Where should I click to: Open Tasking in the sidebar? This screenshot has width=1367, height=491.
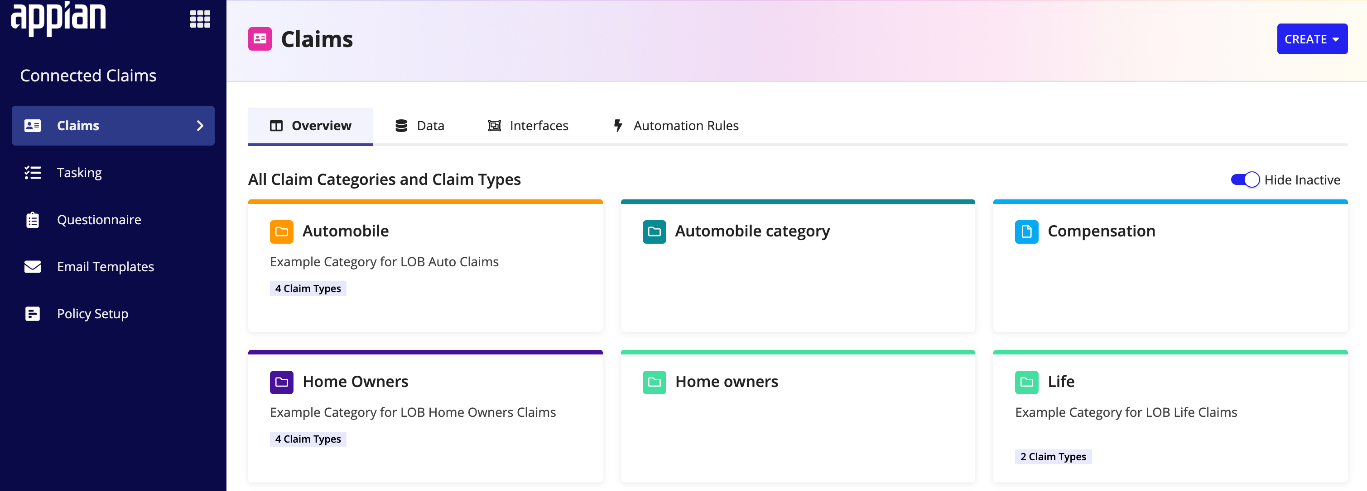click(x=113, y=173)
